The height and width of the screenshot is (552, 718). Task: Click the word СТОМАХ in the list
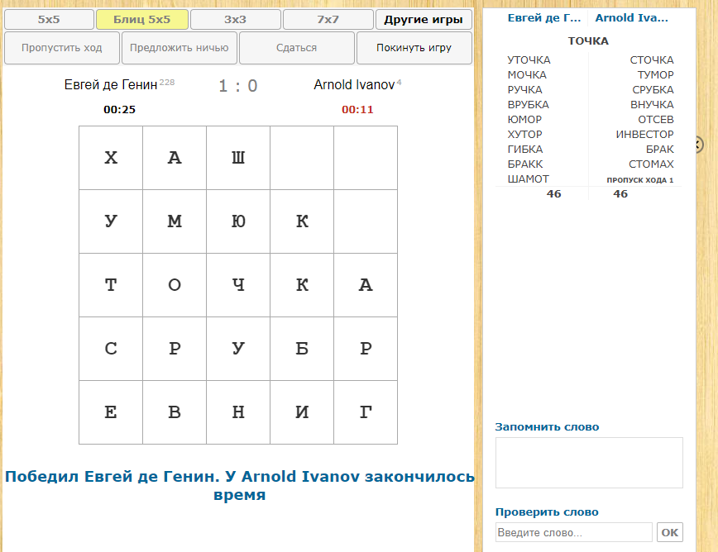(651, 164)
